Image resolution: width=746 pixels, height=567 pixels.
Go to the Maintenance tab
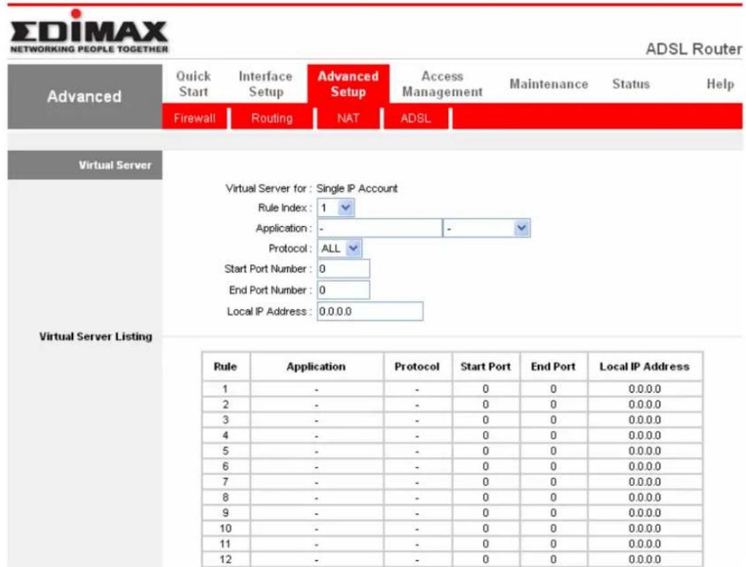pos(549,84)
